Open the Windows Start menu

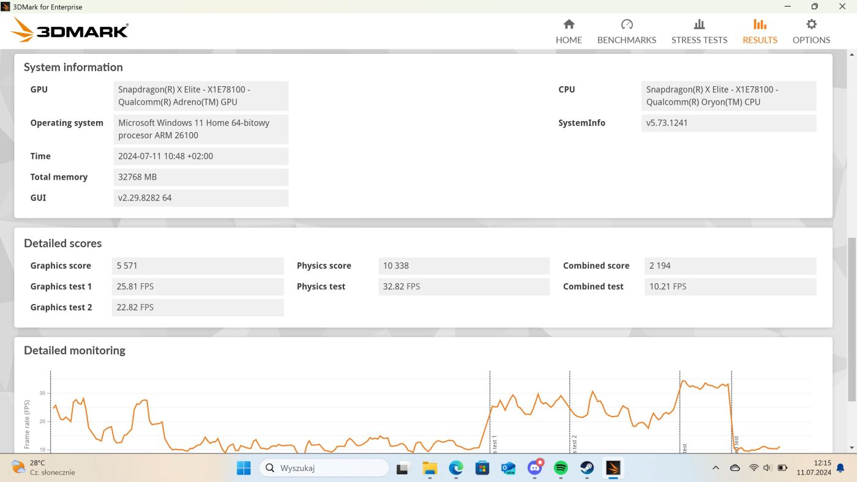point(244,468)
